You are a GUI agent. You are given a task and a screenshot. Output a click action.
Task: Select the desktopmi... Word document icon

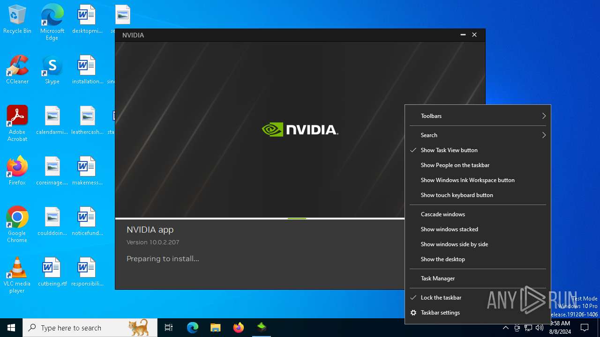click(87, 20)
